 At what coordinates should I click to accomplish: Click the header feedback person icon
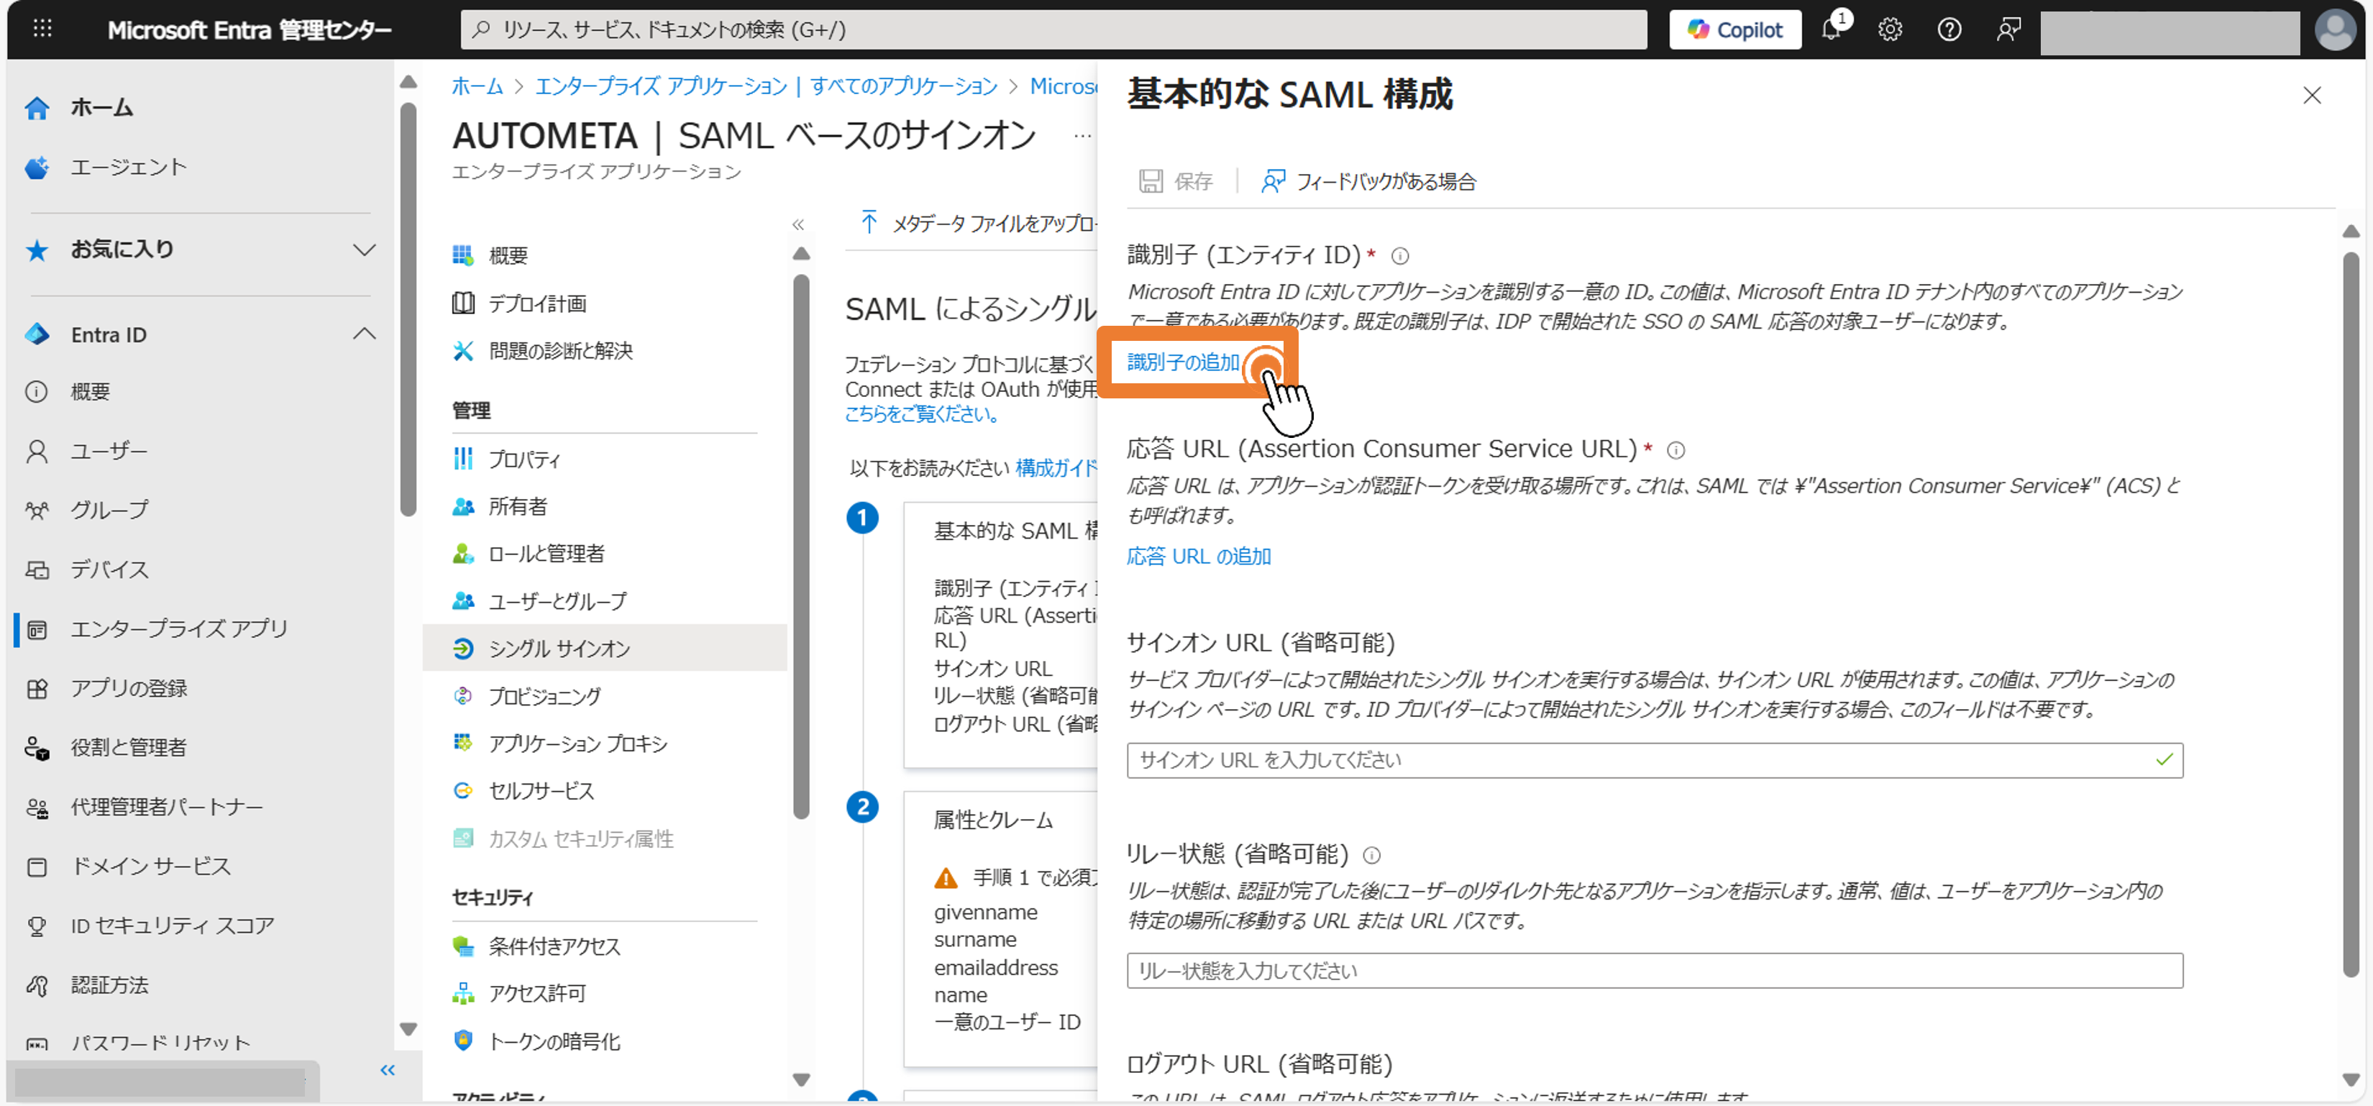coord(2008,29)
